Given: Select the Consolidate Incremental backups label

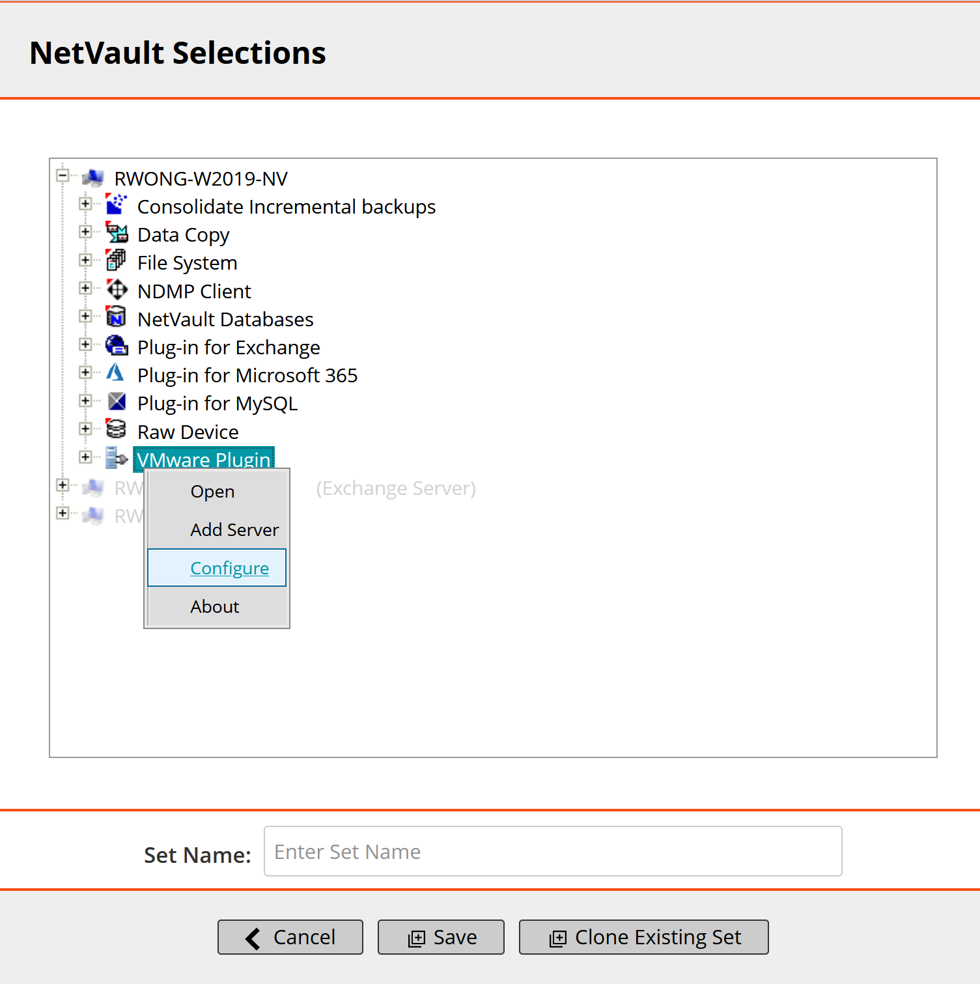Looking at the screenshot, I should (287, 207).
